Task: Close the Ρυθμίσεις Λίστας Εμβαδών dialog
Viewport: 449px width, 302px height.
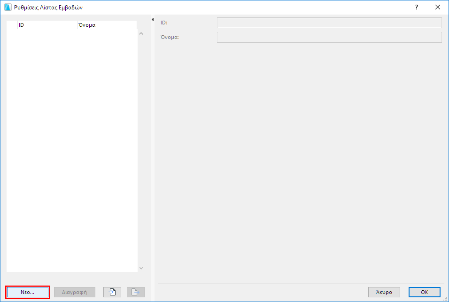Action: (437, 7)
